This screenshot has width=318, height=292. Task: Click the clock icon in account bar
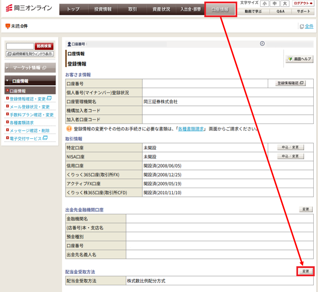click(x=262, y=44)
